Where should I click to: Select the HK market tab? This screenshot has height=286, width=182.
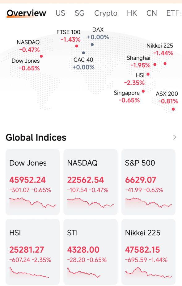coord(132,13)
